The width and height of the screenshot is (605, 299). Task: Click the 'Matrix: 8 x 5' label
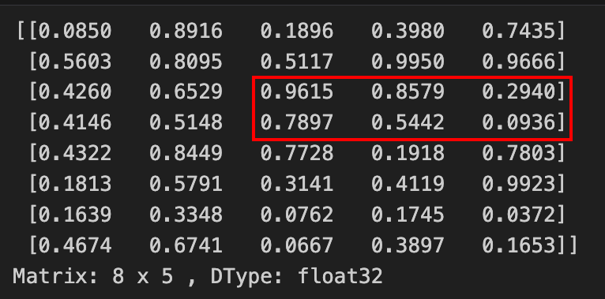point(93,276)
